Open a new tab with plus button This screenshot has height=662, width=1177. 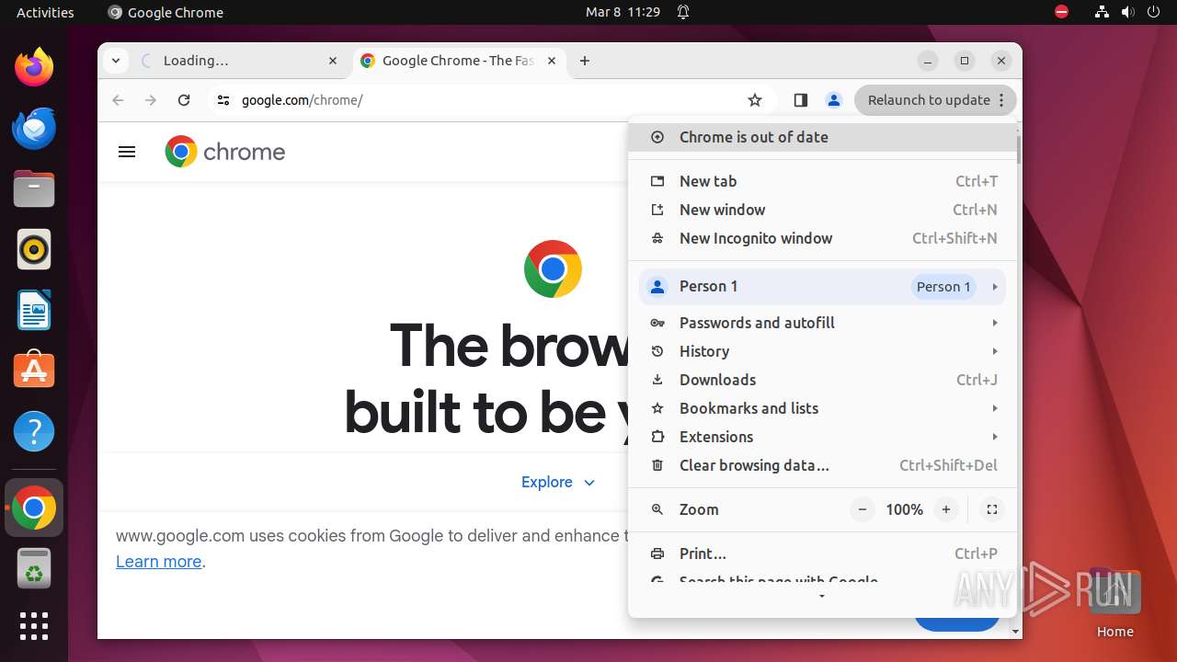(x=585, y=61)
